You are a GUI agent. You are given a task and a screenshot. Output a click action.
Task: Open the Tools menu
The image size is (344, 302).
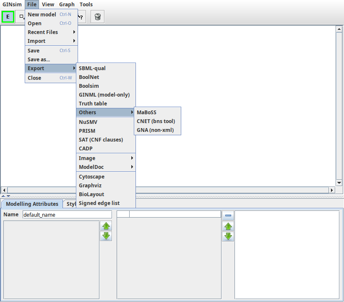86,5
